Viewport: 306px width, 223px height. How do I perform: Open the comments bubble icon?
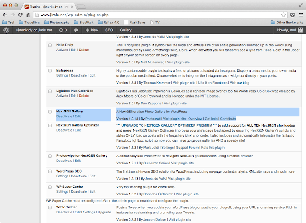coord(76,30)
